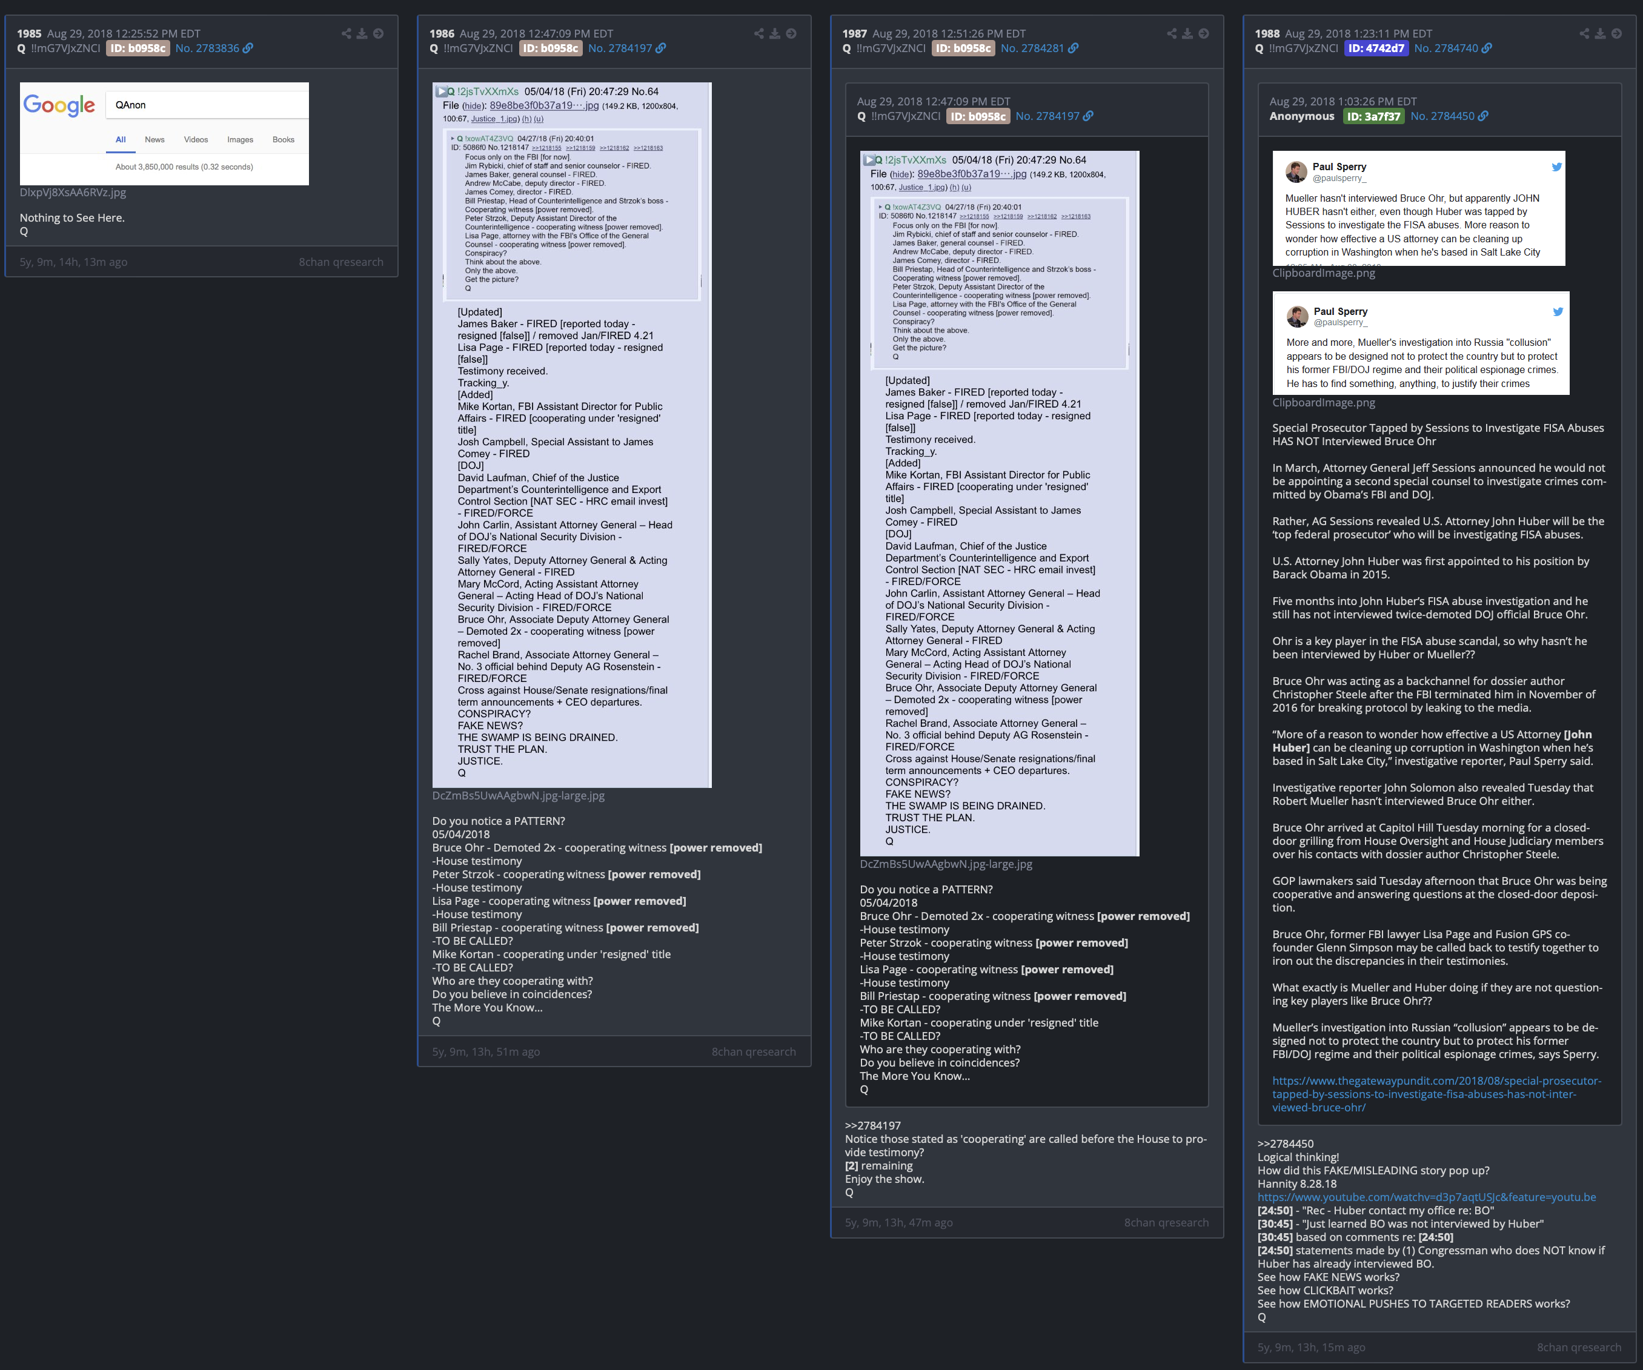
Task: Click file name DcZmBs5UwAAgbwN.jpg-large.jpg in post 1986
Action: tap(519, 795)
